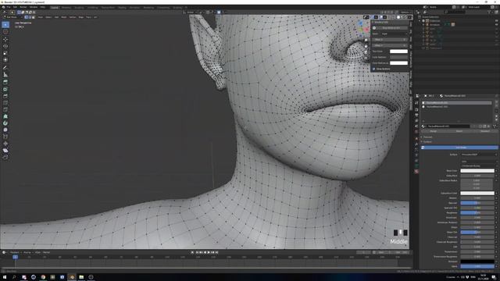Select the Poly Build tool
This screenshot has width=500, height=281.
pos(5,116)
